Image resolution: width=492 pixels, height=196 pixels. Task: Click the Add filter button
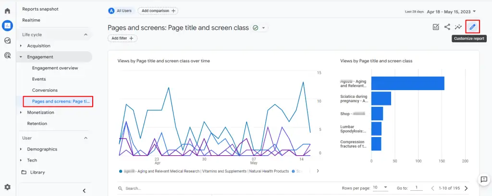pos(123,38)
